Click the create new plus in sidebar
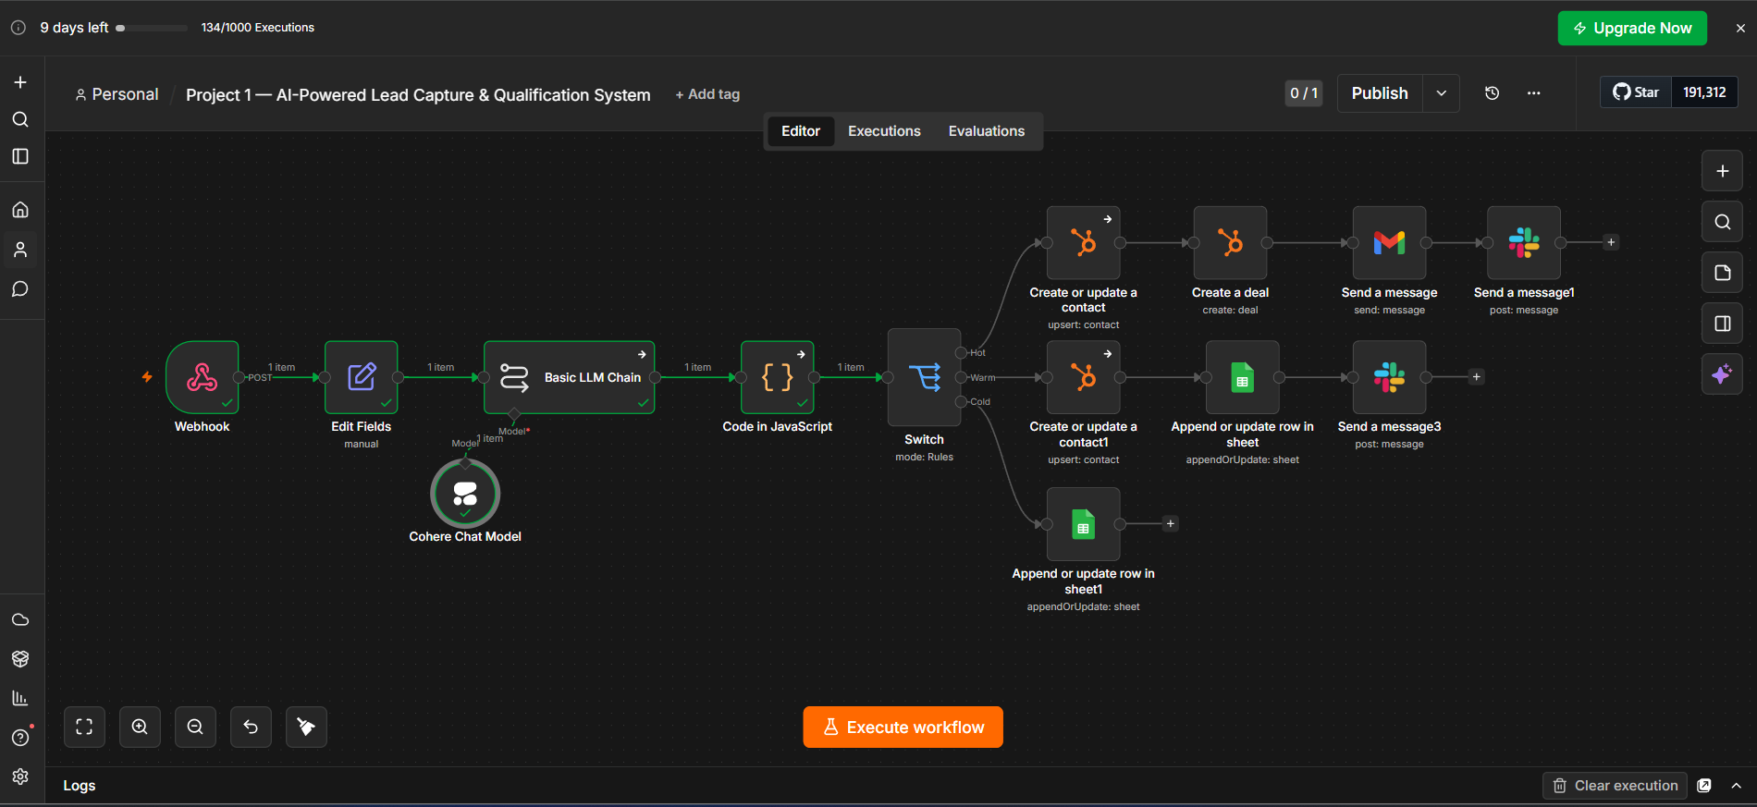The width and height of the screenshot is (1757, 807). [x=20, y=82]
